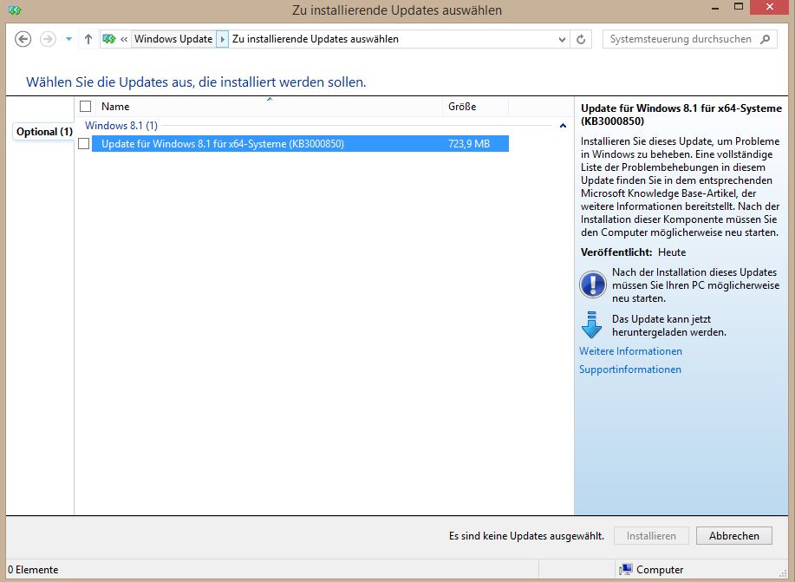The width and height of the screenshot is (795, 582).
Task: Click the Computer icon in status bar
Action: pyautogui.click(x=626, y=569)
